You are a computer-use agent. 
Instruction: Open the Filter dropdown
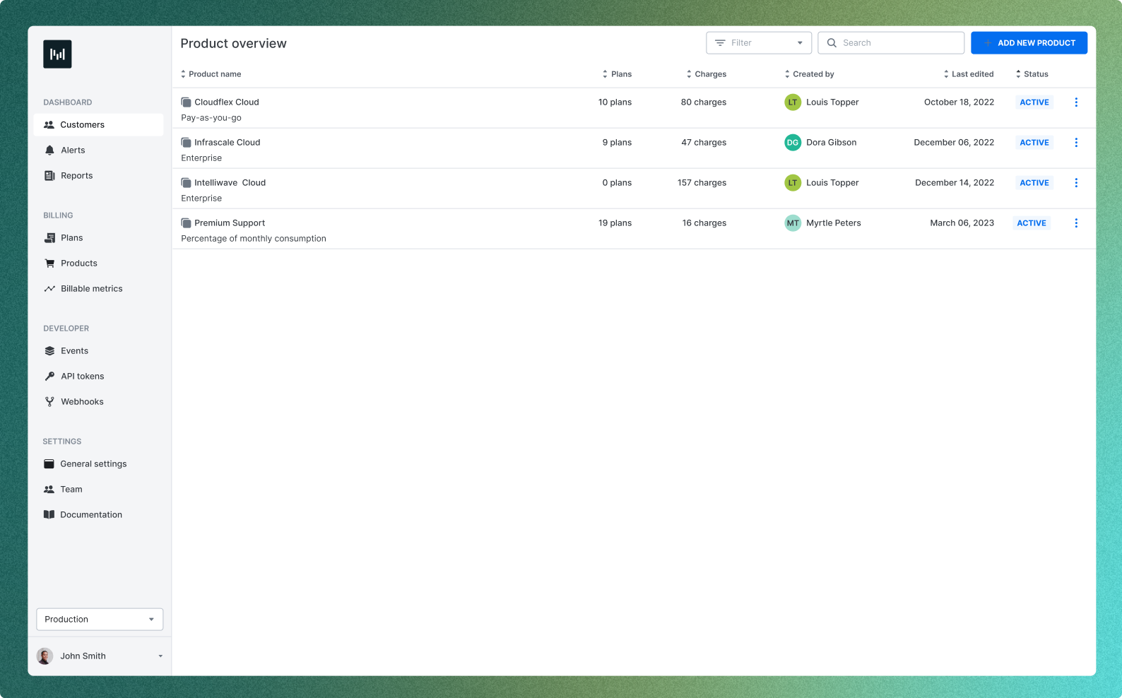(758, 43)
